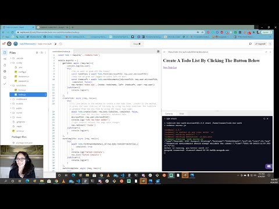279x209 pixels.
Task: Click the Stop button to halt the repl
Action: click(137, 44)
